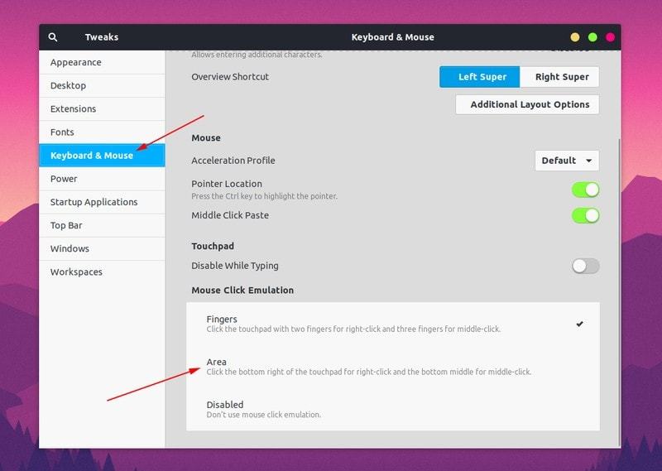662x471 pixels.
Task: Click the yellow minimize window button
Action: [x=575, y=37]
